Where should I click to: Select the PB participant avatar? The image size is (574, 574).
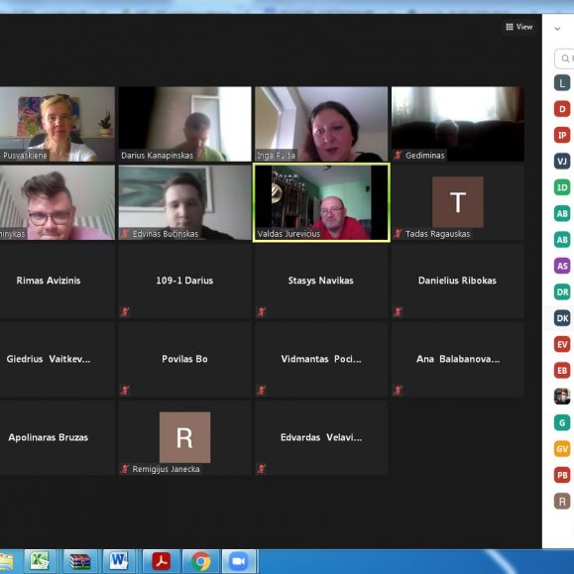(x=562, y=475)
